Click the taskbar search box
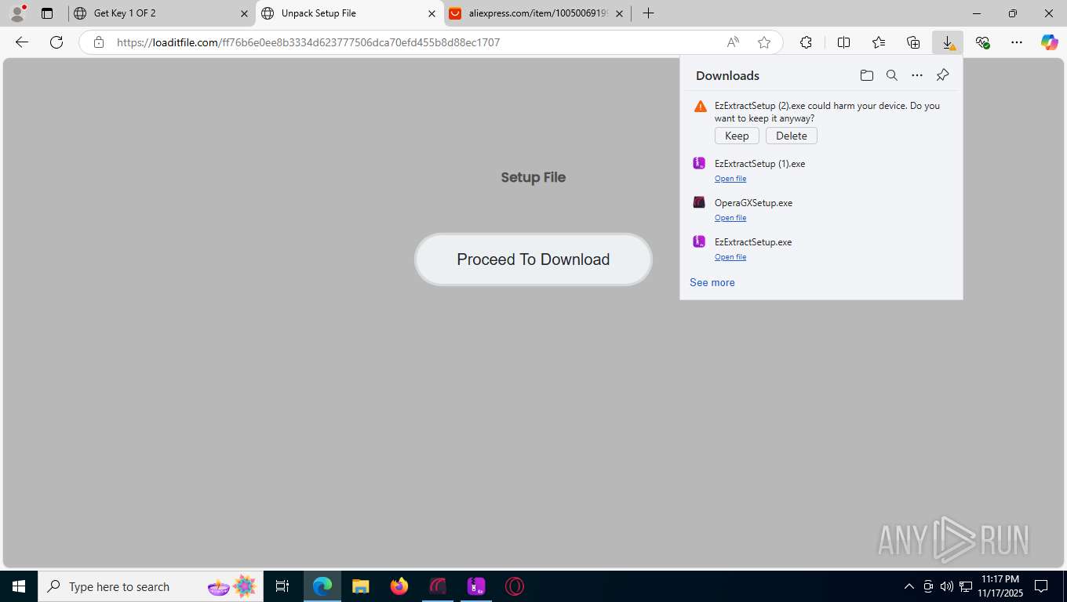1067x602 pixels. tap(151, 586)
